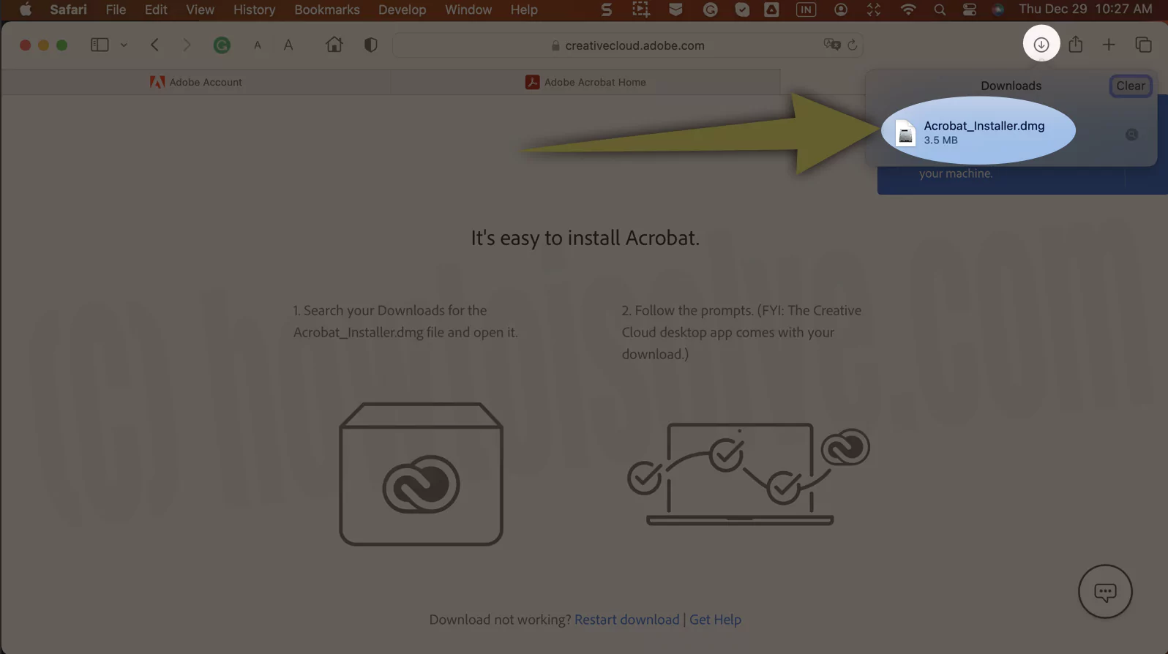The width and height of the screenshot is (1168, 654).
Task: Open the History menu
Action: coord(254,10)
